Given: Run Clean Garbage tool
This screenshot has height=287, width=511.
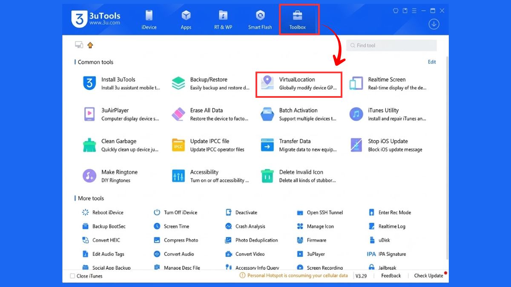Looking at the screenshot, I should [121, 145].
